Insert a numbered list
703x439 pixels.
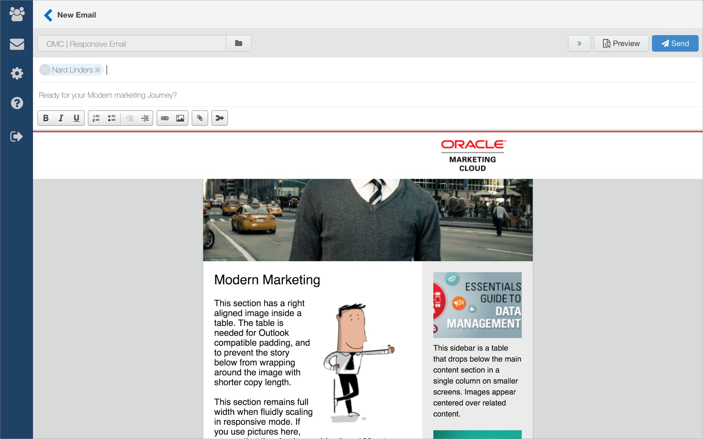pyautogui.click(x=96, y=118)
